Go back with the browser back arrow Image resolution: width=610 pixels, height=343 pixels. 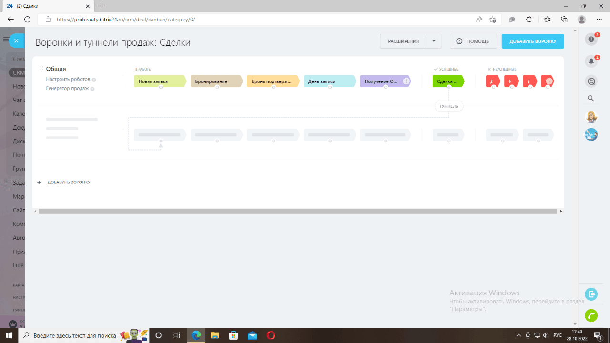10,20
